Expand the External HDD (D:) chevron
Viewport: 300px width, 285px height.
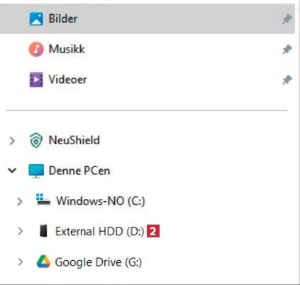pos(21,231)
